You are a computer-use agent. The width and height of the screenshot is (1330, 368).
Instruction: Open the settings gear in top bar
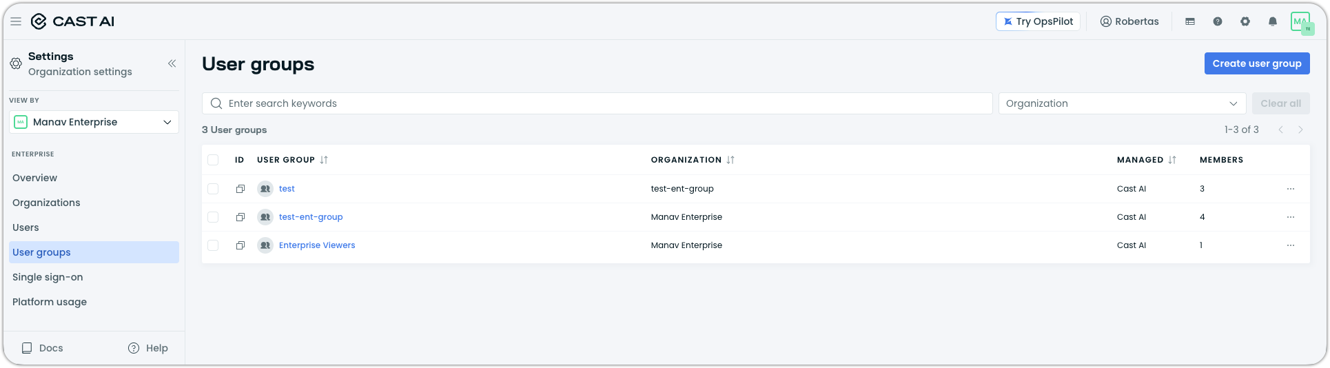click(x=1245, y=21)
